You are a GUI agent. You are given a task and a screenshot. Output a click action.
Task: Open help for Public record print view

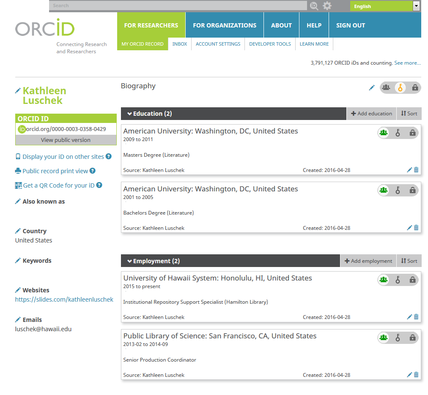tap(93, 171)
